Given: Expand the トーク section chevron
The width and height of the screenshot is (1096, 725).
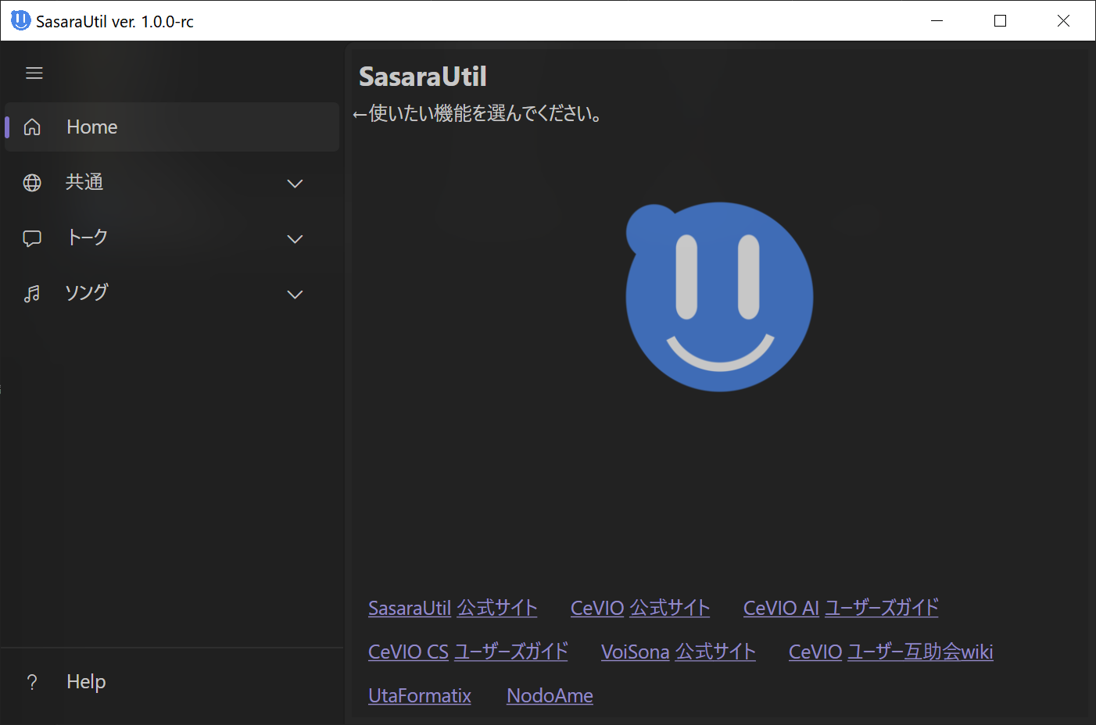Looking at the screenshot, I should click(x=295, y=239).
